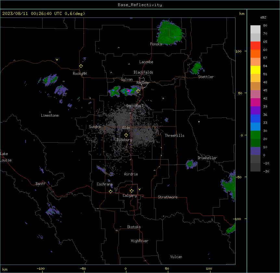Click the -100 tick on the bottom axis

[41, 268]
